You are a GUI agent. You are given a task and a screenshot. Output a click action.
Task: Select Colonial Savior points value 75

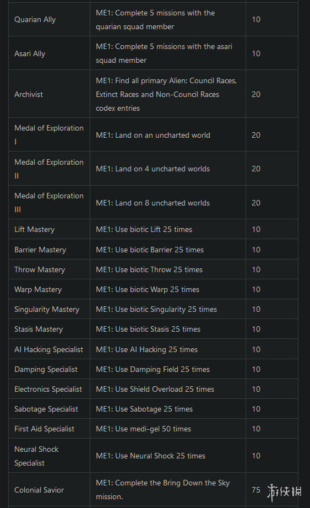tap(256, 490)
